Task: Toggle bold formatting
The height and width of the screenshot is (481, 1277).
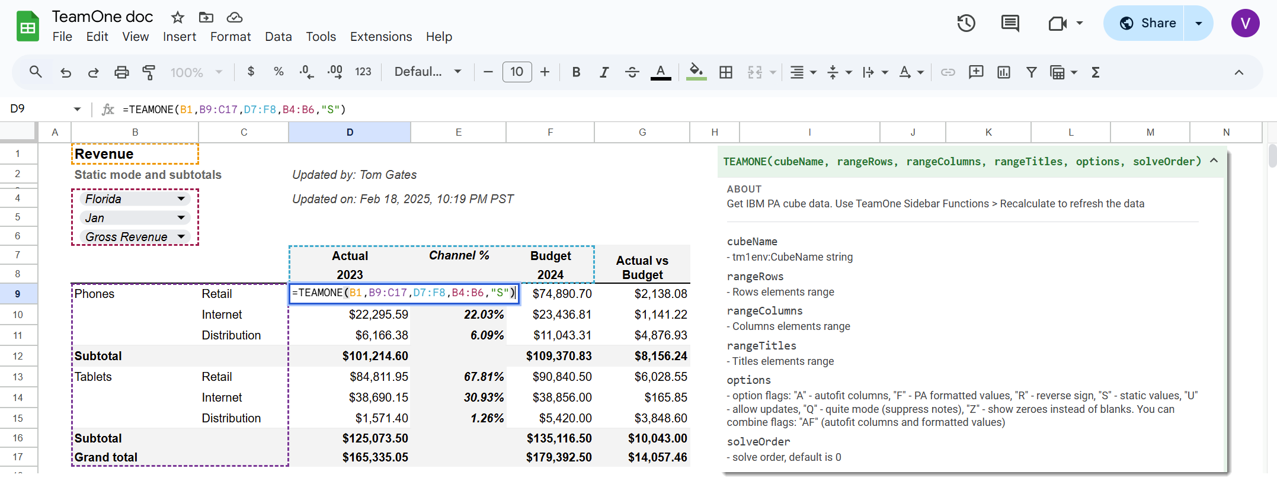Action: [576, 72]
